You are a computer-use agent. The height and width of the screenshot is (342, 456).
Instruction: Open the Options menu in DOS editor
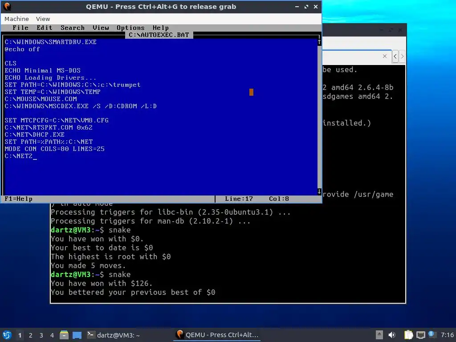coord(130,28)
